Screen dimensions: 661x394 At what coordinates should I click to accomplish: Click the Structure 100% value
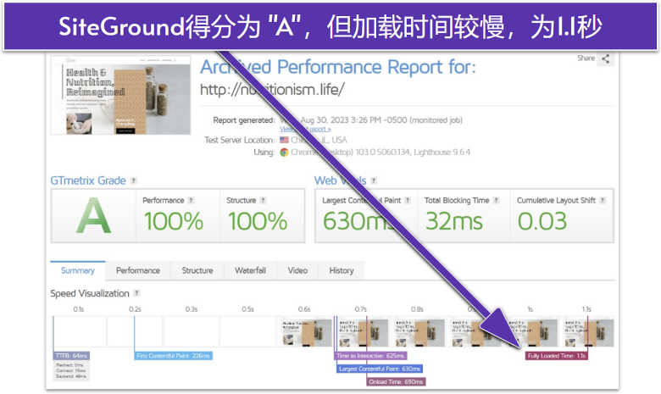point(258,221)
